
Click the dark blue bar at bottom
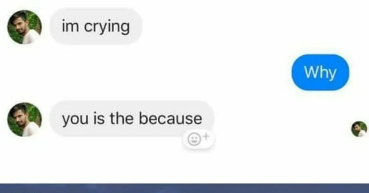(184, 188)
